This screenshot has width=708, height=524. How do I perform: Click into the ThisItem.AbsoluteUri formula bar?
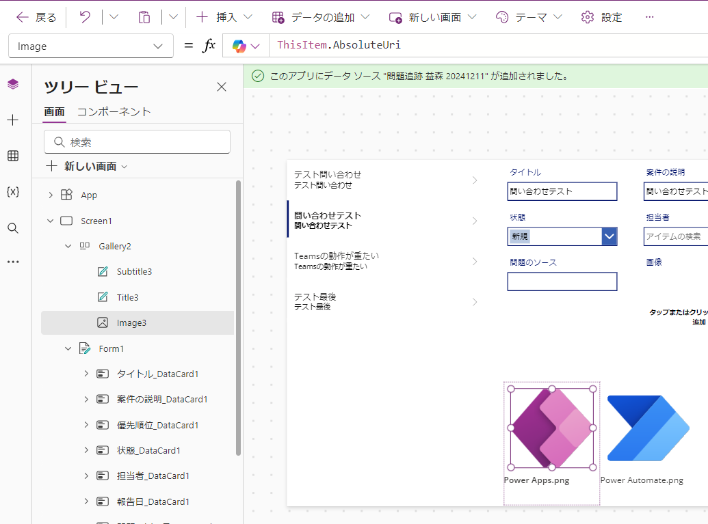click(x=488, y=46)
